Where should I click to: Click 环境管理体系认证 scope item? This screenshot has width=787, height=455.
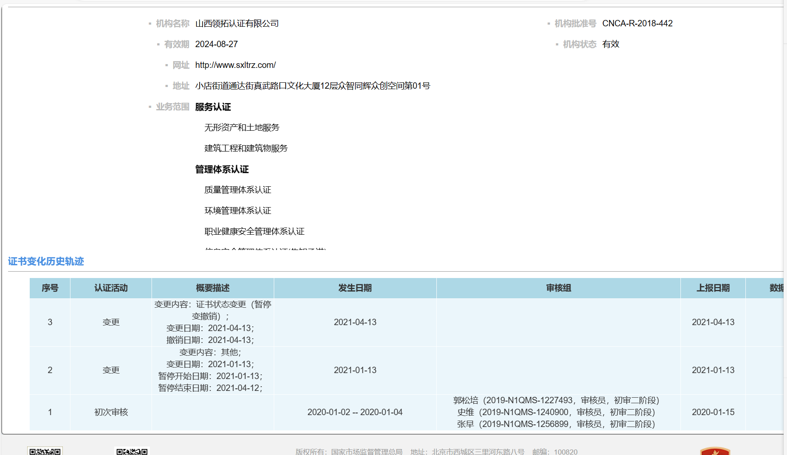238,211
